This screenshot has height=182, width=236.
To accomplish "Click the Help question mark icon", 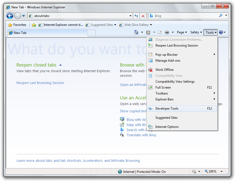I will click(221, 32).
